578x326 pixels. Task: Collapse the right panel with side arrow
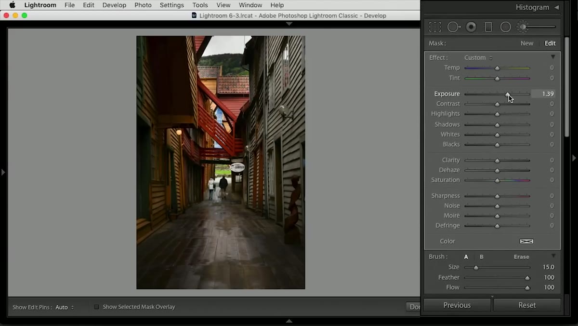[574, 158]
